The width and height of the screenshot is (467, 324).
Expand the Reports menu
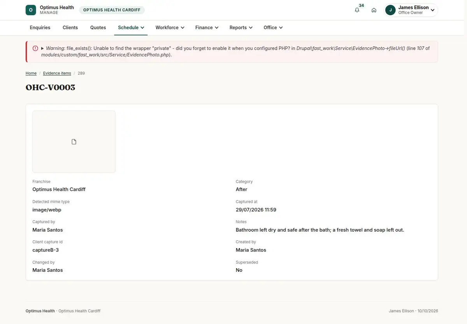[x=241, y=28]
